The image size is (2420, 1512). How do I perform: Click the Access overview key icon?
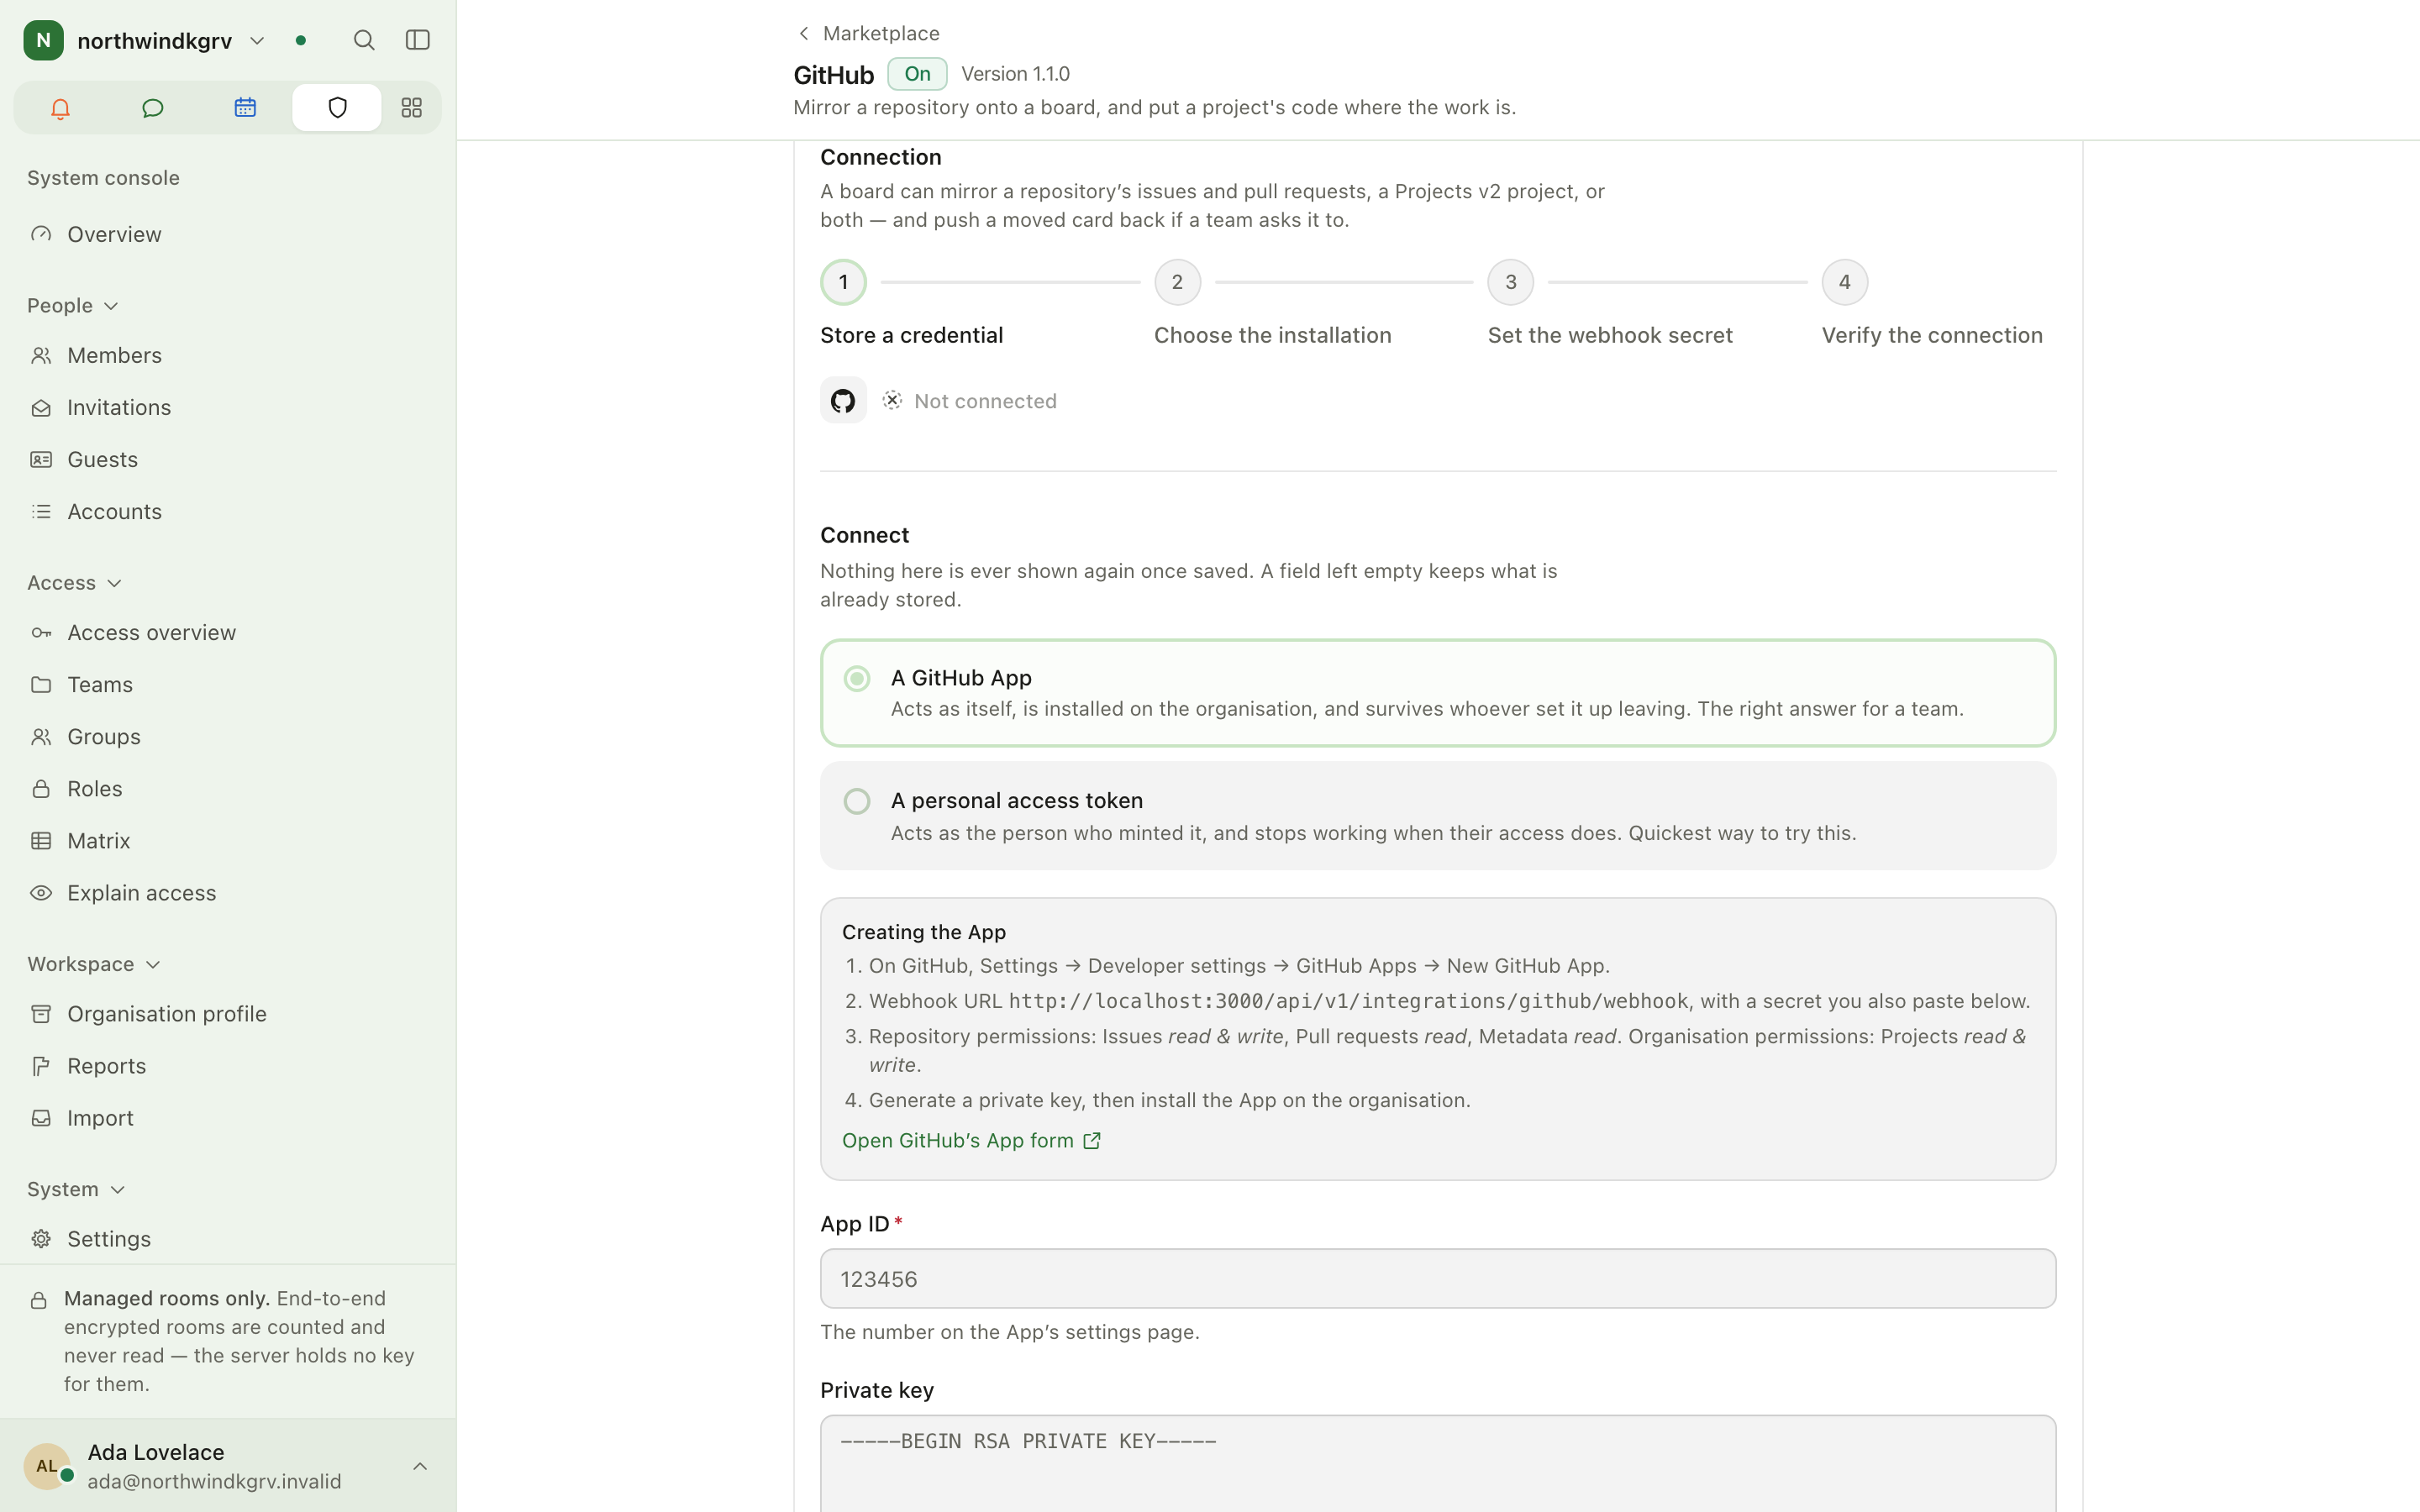[41, 632]
